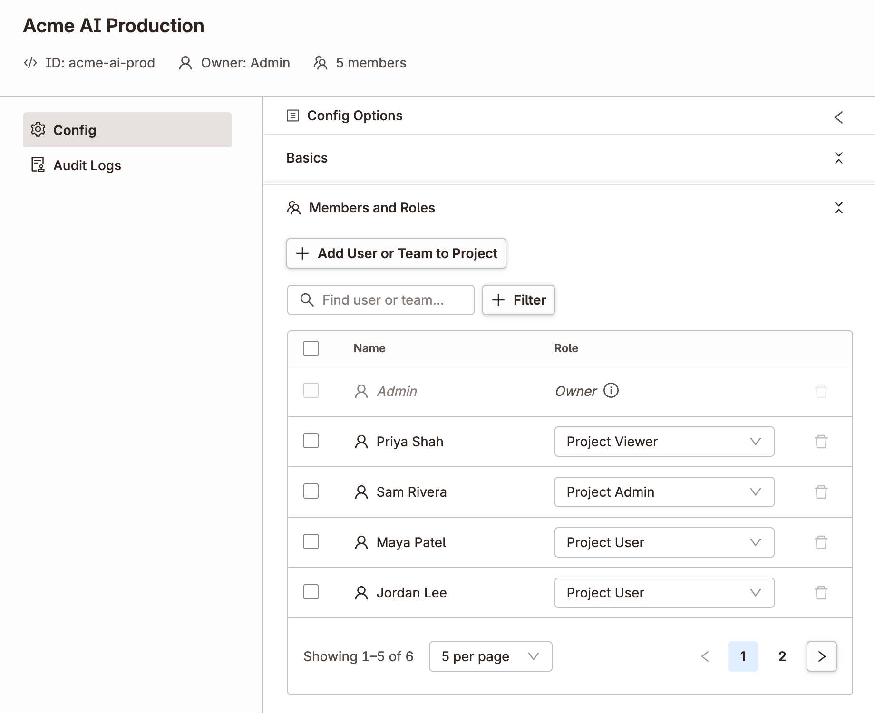Click the Showing 1–5 of 6 text

(x=359, y=656)
